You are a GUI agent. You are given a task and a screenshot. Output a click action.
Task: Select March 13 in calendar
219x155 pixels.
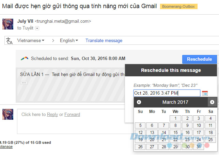pyautogui.click(x=152, y=133)
